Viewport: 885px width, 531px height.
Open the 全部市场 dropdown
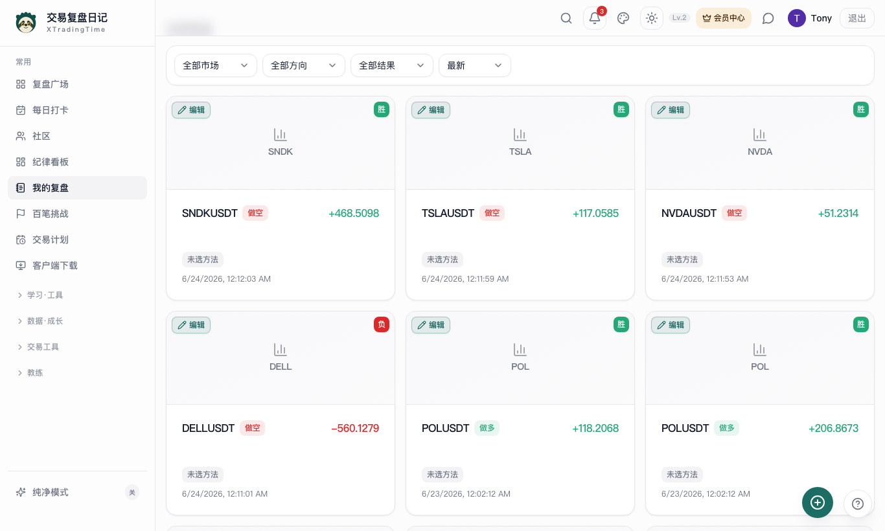(x=216, y=65)
